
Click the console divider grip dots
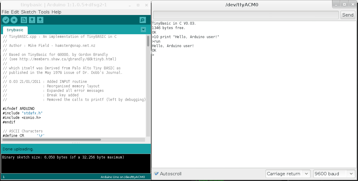tap(76, 143)
